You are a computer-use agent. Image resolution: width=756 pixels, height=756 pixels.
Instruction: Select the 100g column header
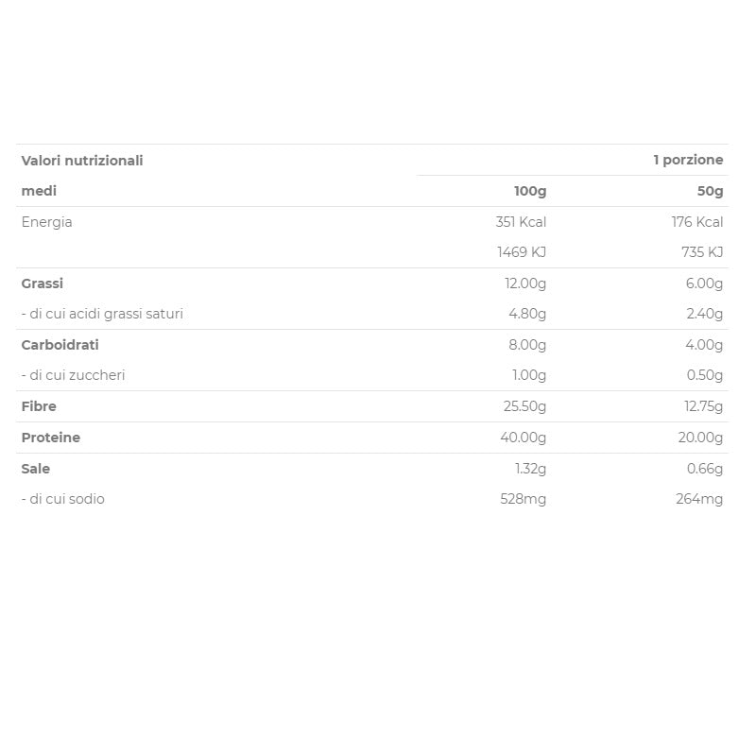click(530, 191)
